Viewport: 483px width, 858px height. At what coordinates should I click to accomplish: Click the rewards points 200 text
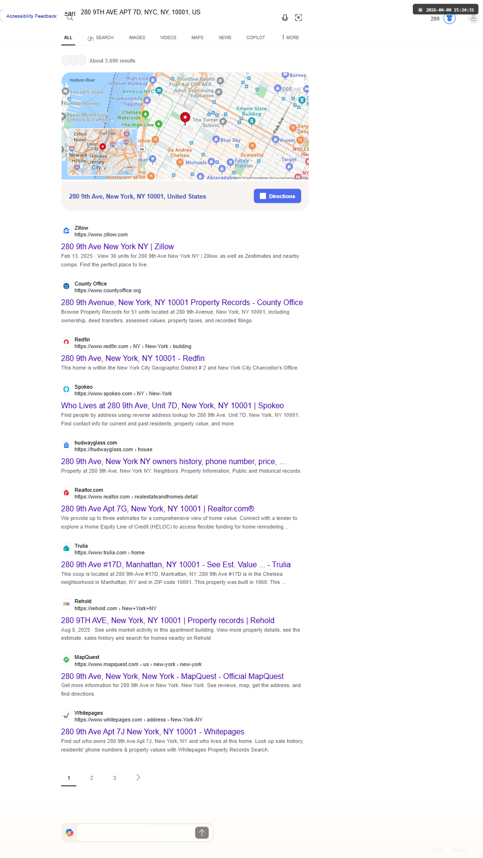(435, 19)
